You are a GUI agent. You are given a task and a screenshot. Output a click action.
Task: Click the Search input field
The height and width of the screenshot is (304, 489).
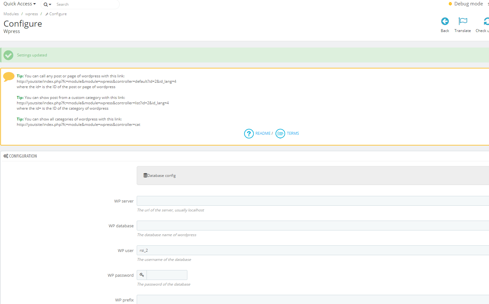[x=85, y=4]
